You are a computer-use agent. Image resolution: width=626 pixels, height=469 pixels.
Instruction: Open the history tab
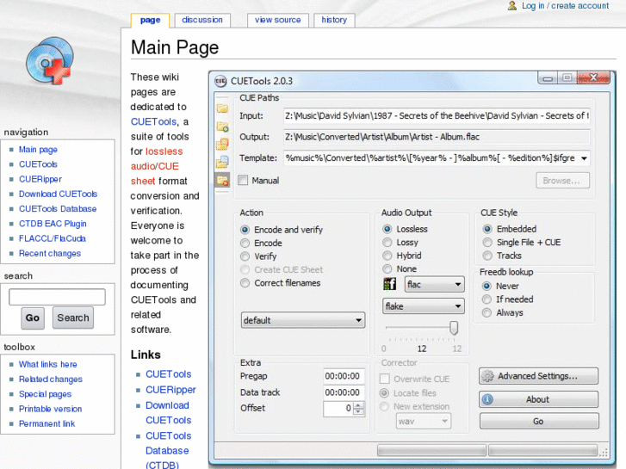(334, 20)
